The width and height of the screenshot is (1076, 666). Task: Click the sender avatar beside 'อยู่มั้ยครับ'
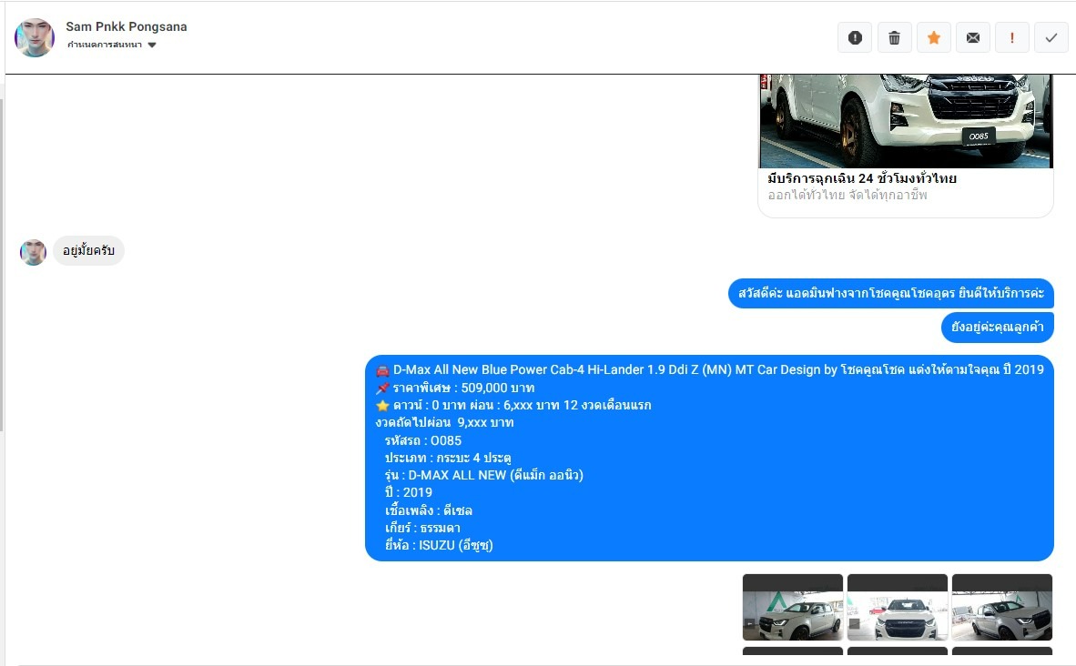coord(33,252)
